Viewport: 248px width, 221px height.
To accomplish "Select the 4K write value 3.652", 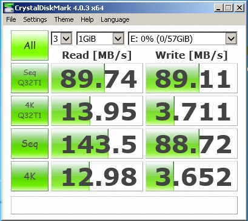I will click(192, 176).
